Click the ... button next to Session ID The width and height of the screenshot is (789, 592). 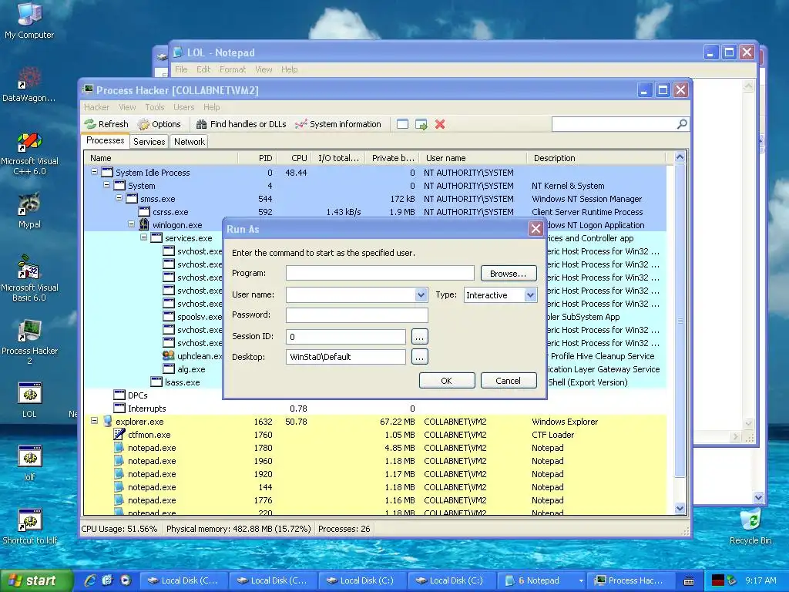coord(420,336)
